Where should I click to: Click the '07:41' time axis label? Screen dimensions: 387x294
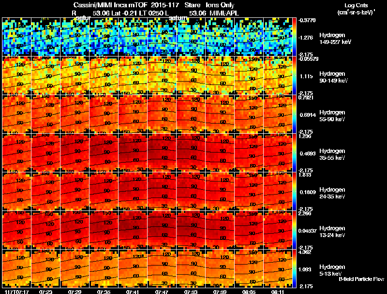[133, 292]
